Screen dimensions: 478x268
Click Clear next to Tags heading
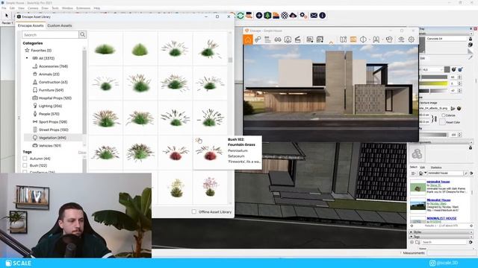(82, 152)
